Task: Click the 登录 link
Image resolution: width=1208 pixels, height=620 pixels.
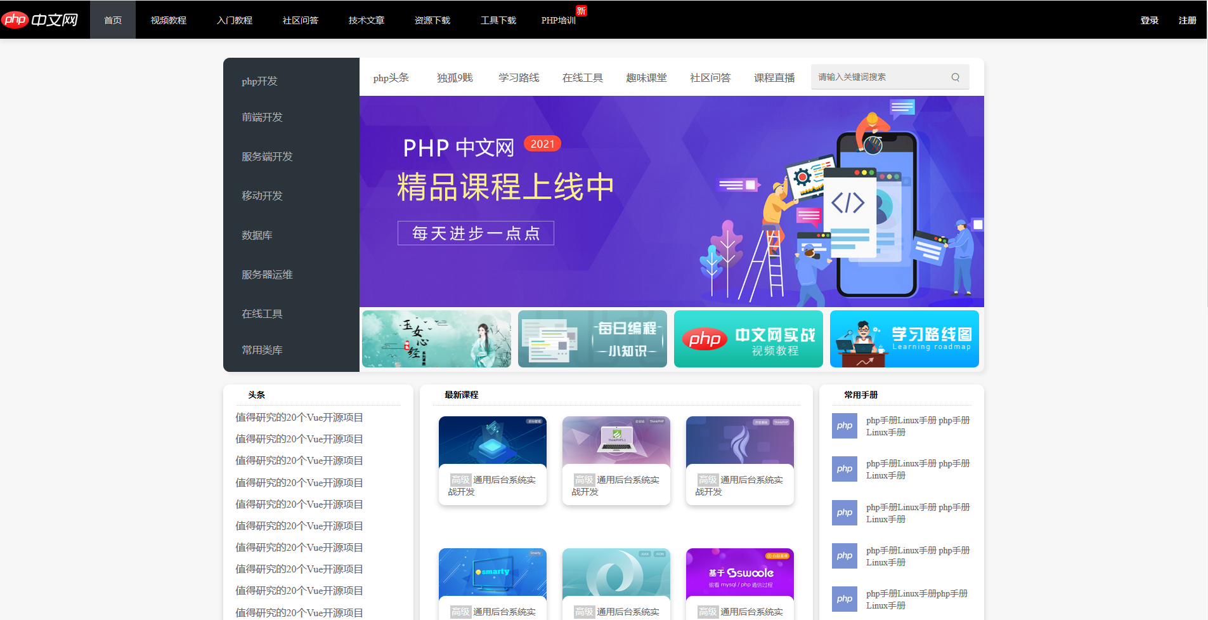Action: (1149, 20)
